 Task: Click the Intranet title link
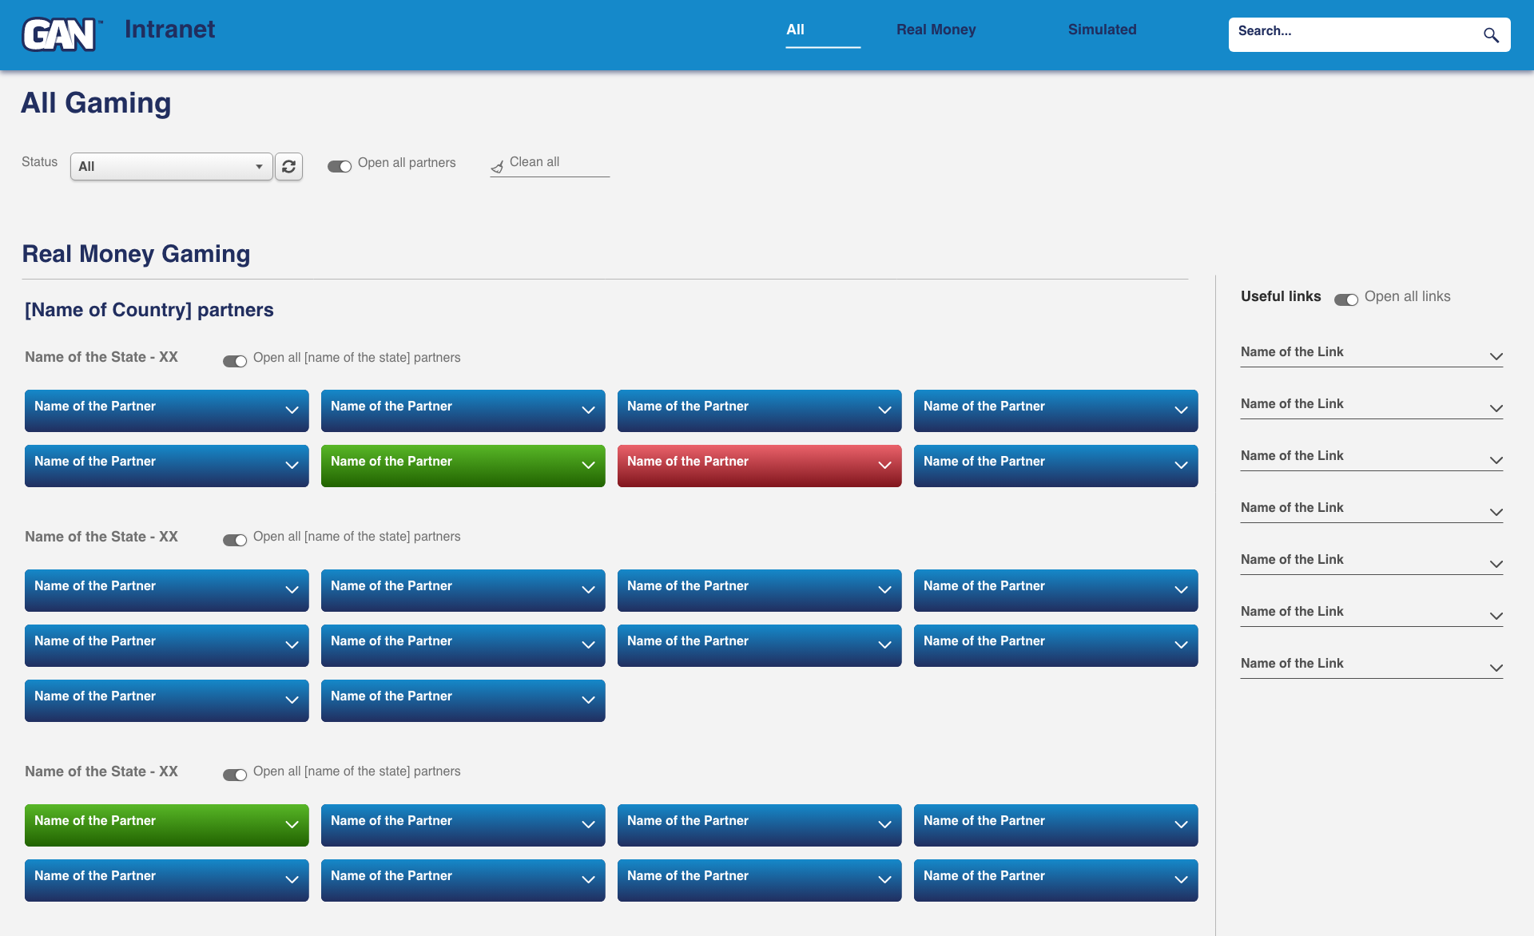point(169,30)
